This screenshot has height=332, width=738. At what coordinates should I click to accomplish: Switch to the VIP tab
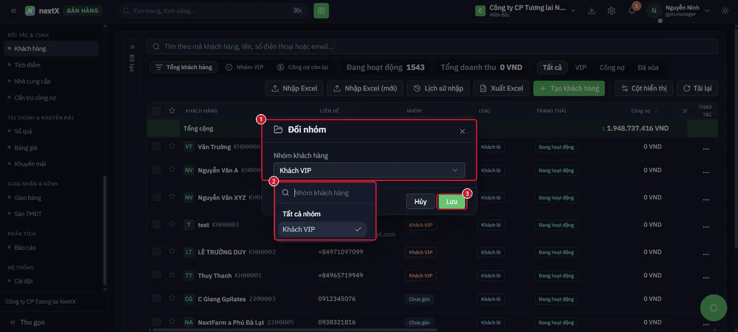[581, 67]
